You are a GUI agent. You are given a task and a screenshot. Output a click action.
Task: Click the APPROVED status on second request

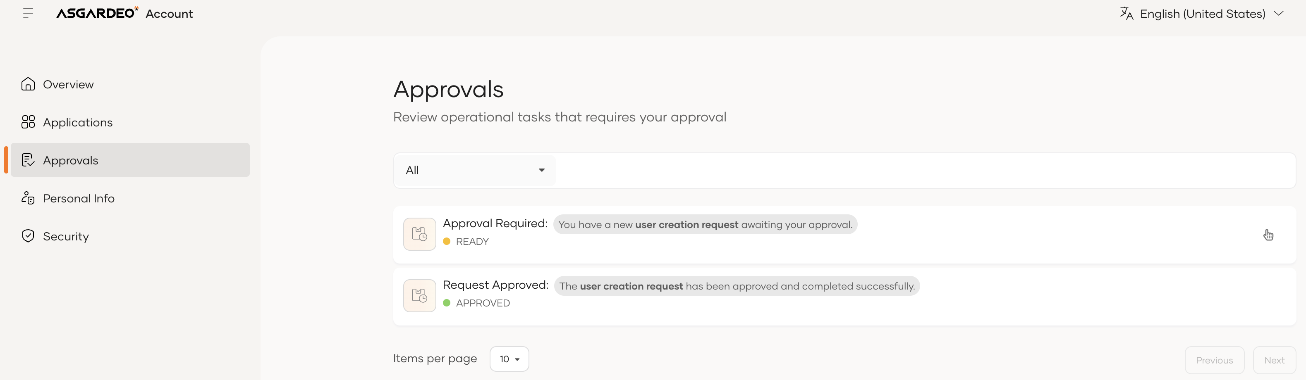point(482,303)
